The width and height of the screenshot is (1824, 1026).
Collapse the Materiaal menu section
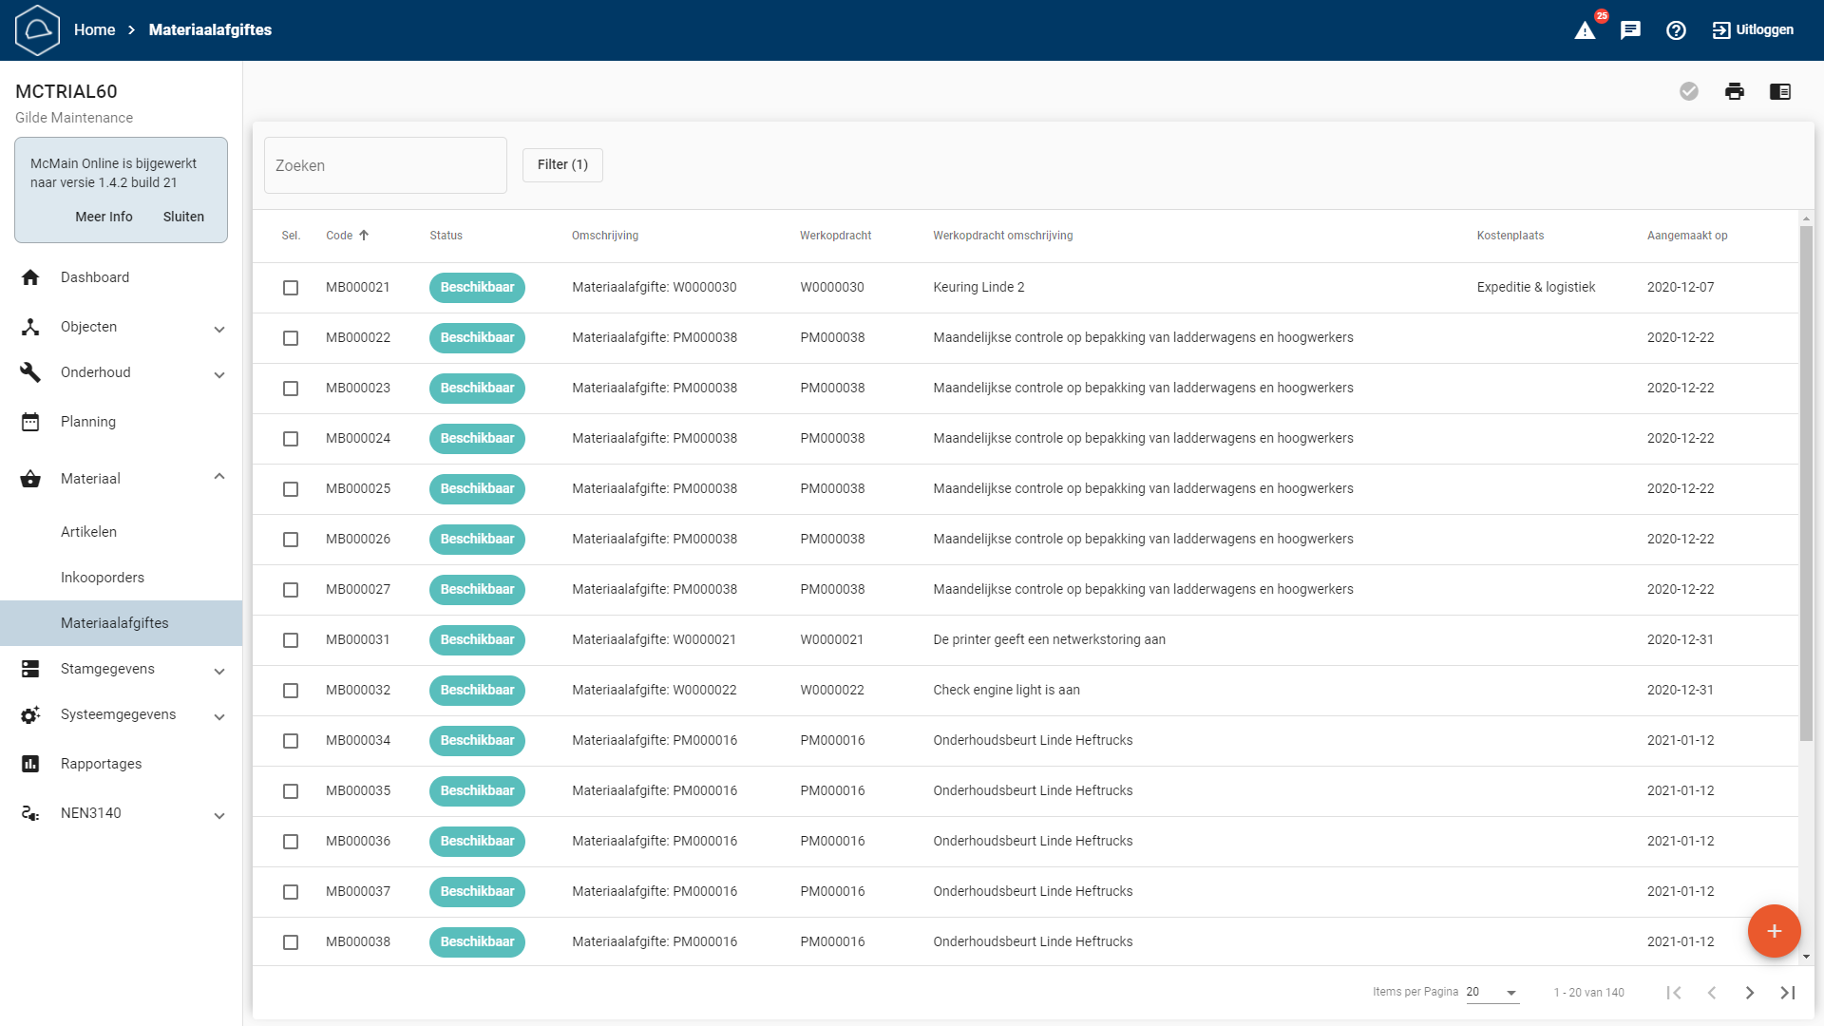219,478
